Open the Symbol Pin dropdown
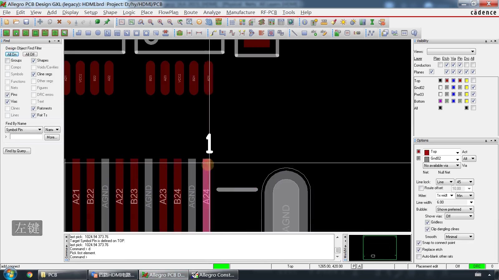The width and height of the screenshot is (499, 280). (x=24, y=130)
